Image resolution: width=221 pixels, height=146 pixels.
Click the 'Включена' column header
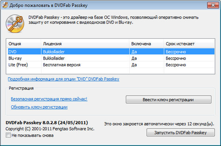pyautogui.click(x=146, y=44)
